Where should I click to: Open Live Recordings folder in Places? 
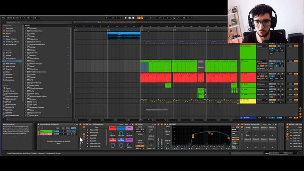coord(12,96)
